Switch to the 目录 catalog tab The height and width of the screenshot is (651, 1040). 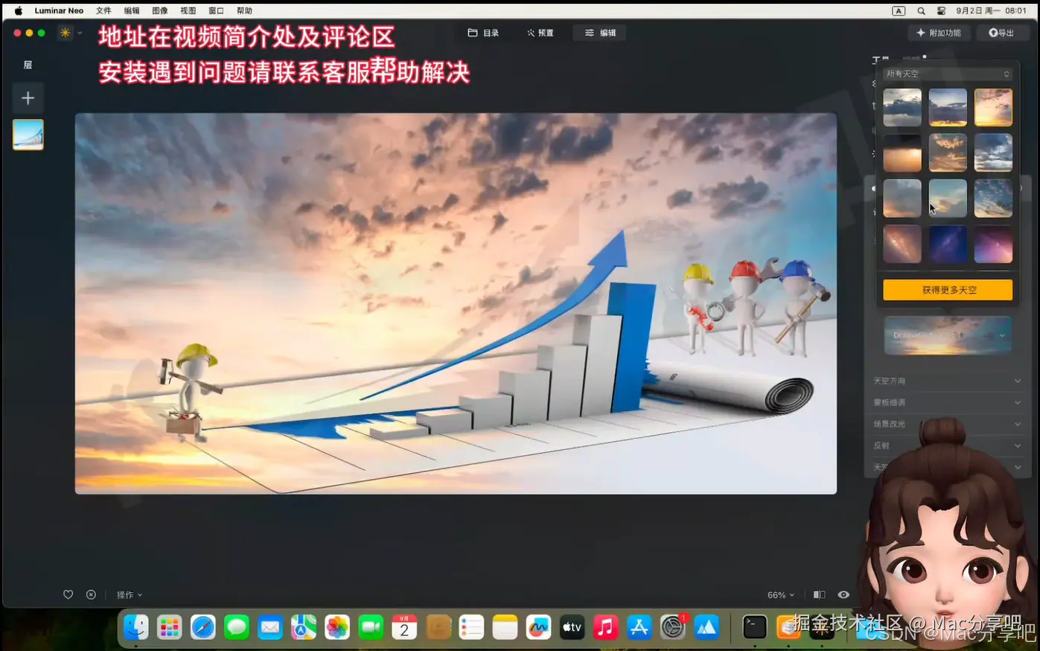pyautogui.click(x=483, y=33)
